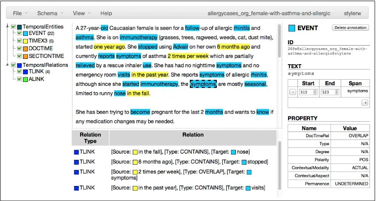The width and height of the screenshot is (377, 201).
Task: Select the TIMEX3 tree item label
Action: [38, 41]
